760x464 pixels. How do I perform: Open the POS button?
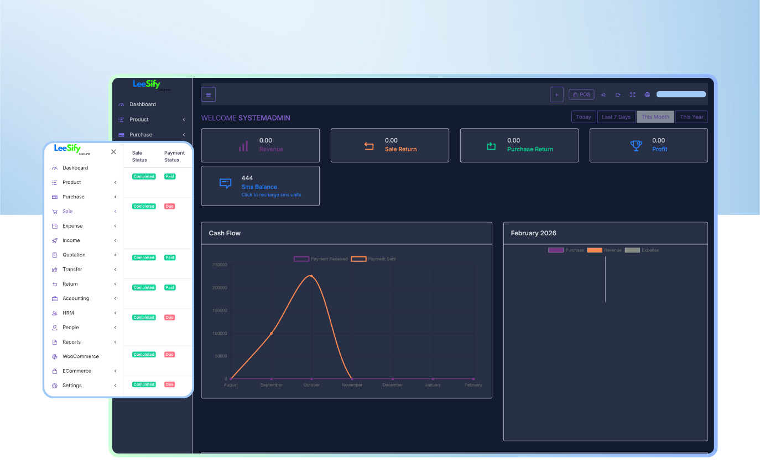pos(581,94)
